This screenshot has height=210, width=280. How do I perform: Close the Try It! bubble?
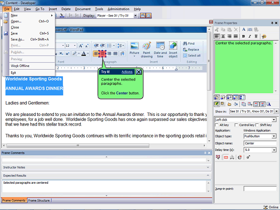[139, 72]
